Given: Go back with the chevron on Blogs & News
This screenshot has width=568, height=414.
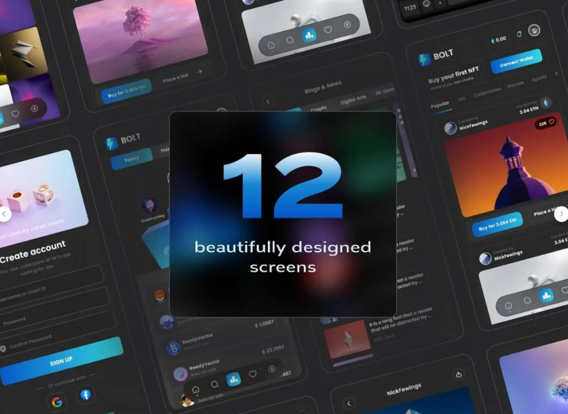Looking at the screenshot, I should coord(268,102).
